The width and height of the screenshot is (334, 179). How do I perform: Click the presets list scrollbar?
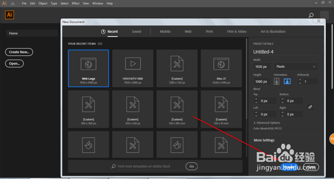(x=247, y=79)
